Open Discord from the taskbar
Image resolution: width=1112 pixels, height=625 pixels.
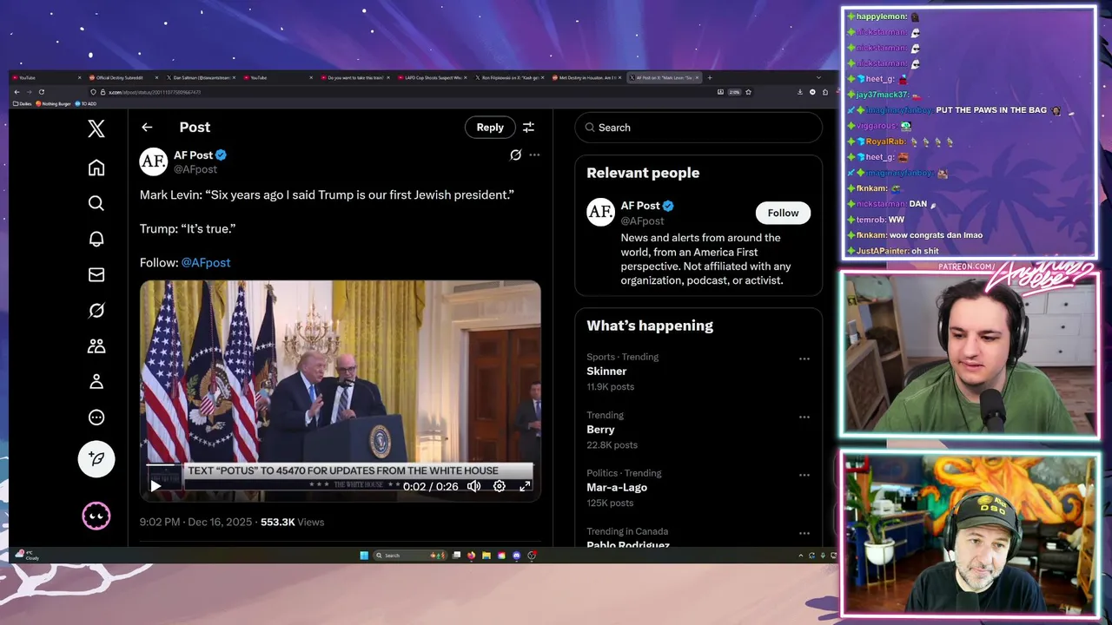(x=517, y=556)
